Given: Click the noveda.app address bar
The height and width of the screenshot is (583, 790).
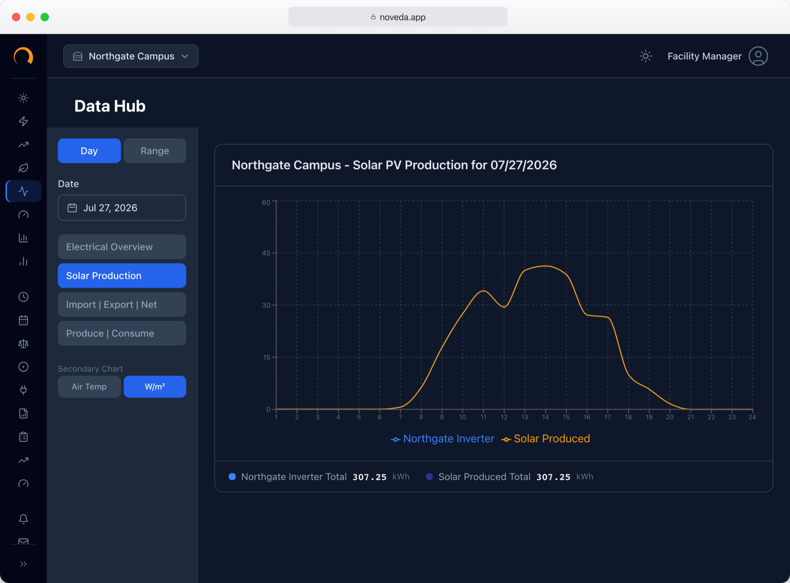Looking at the screenshot, I should pyautogui.click(x=398, y=17).
